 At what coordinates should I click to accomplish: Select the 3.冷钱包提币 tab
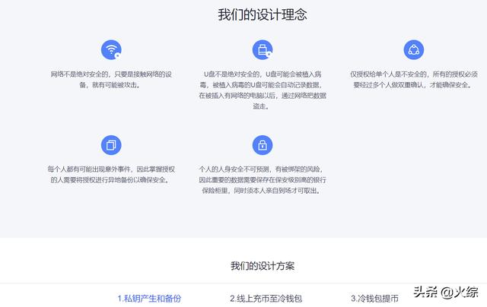pos(374,299)
